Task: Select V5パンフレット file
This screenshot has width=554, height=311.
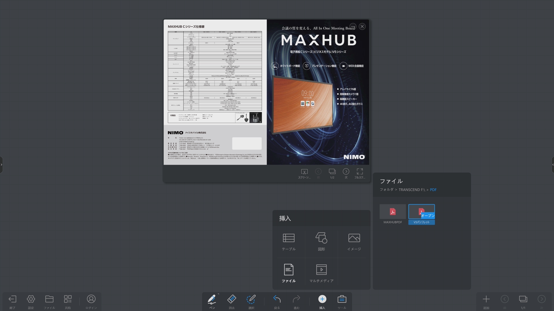Action: 422,214
